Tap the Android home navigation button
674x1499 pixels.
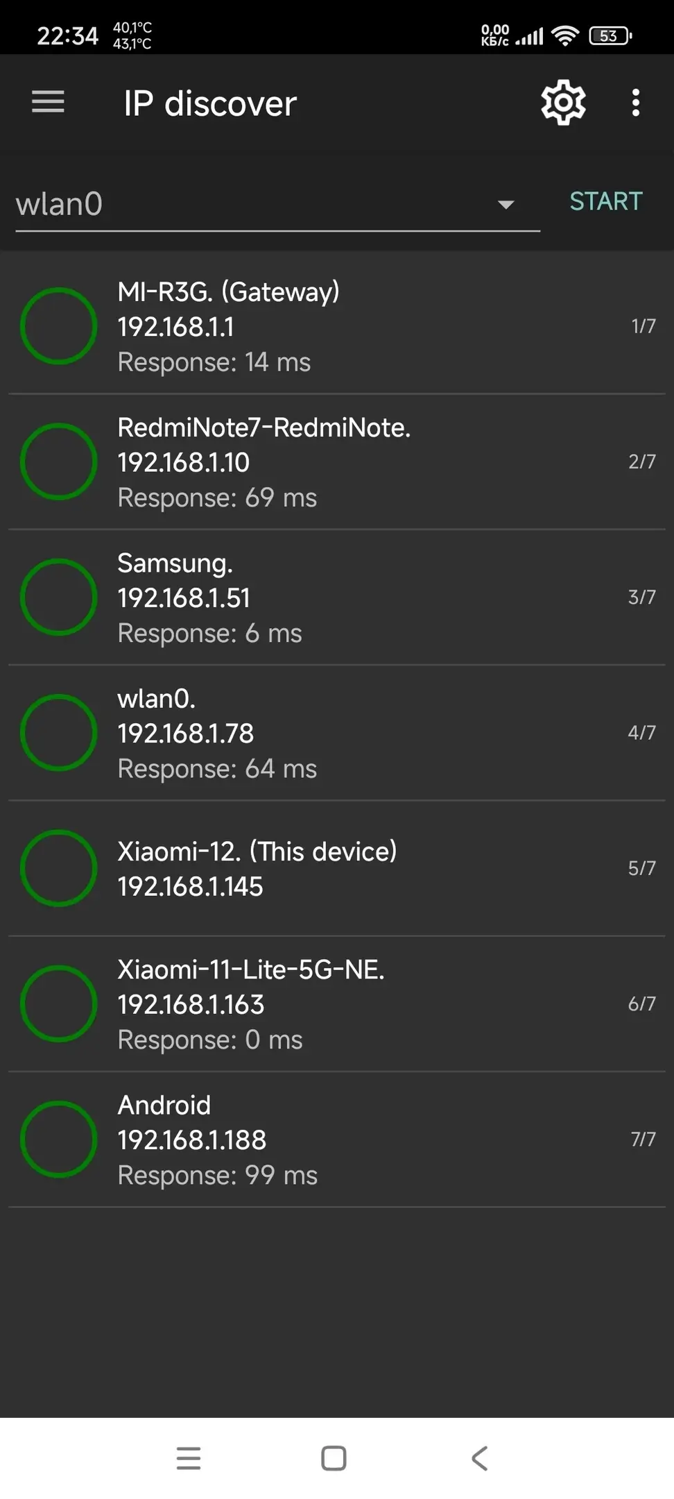tap(334, 1458)
